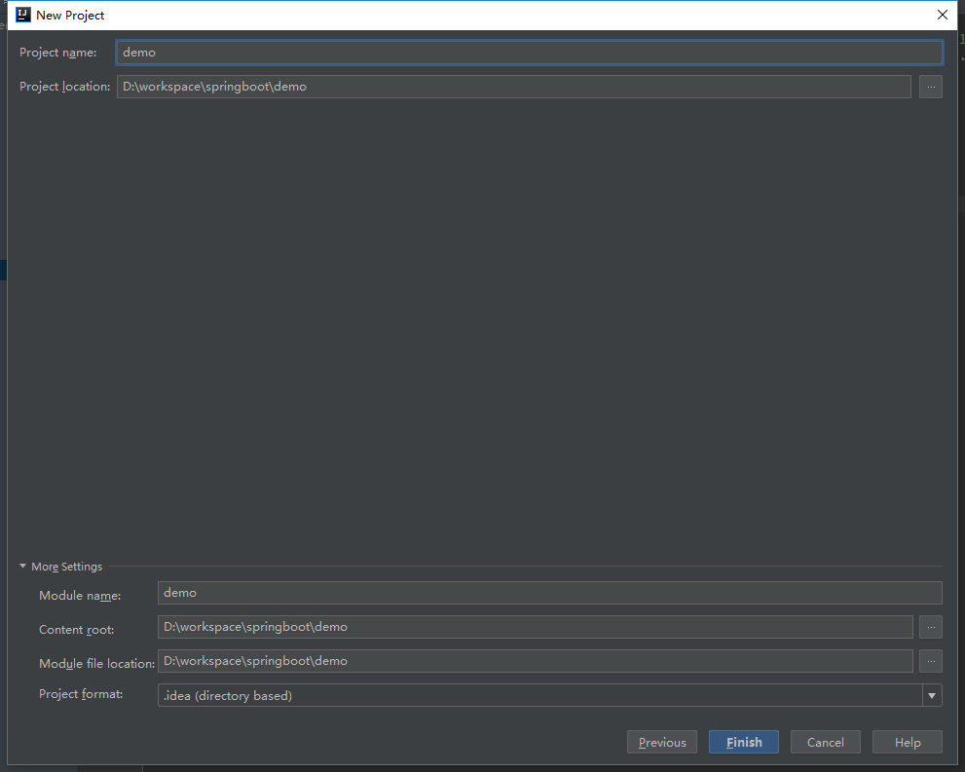Click the Module name label
Image resolution: width=965 pixels, height=772 pixels.
80,596
